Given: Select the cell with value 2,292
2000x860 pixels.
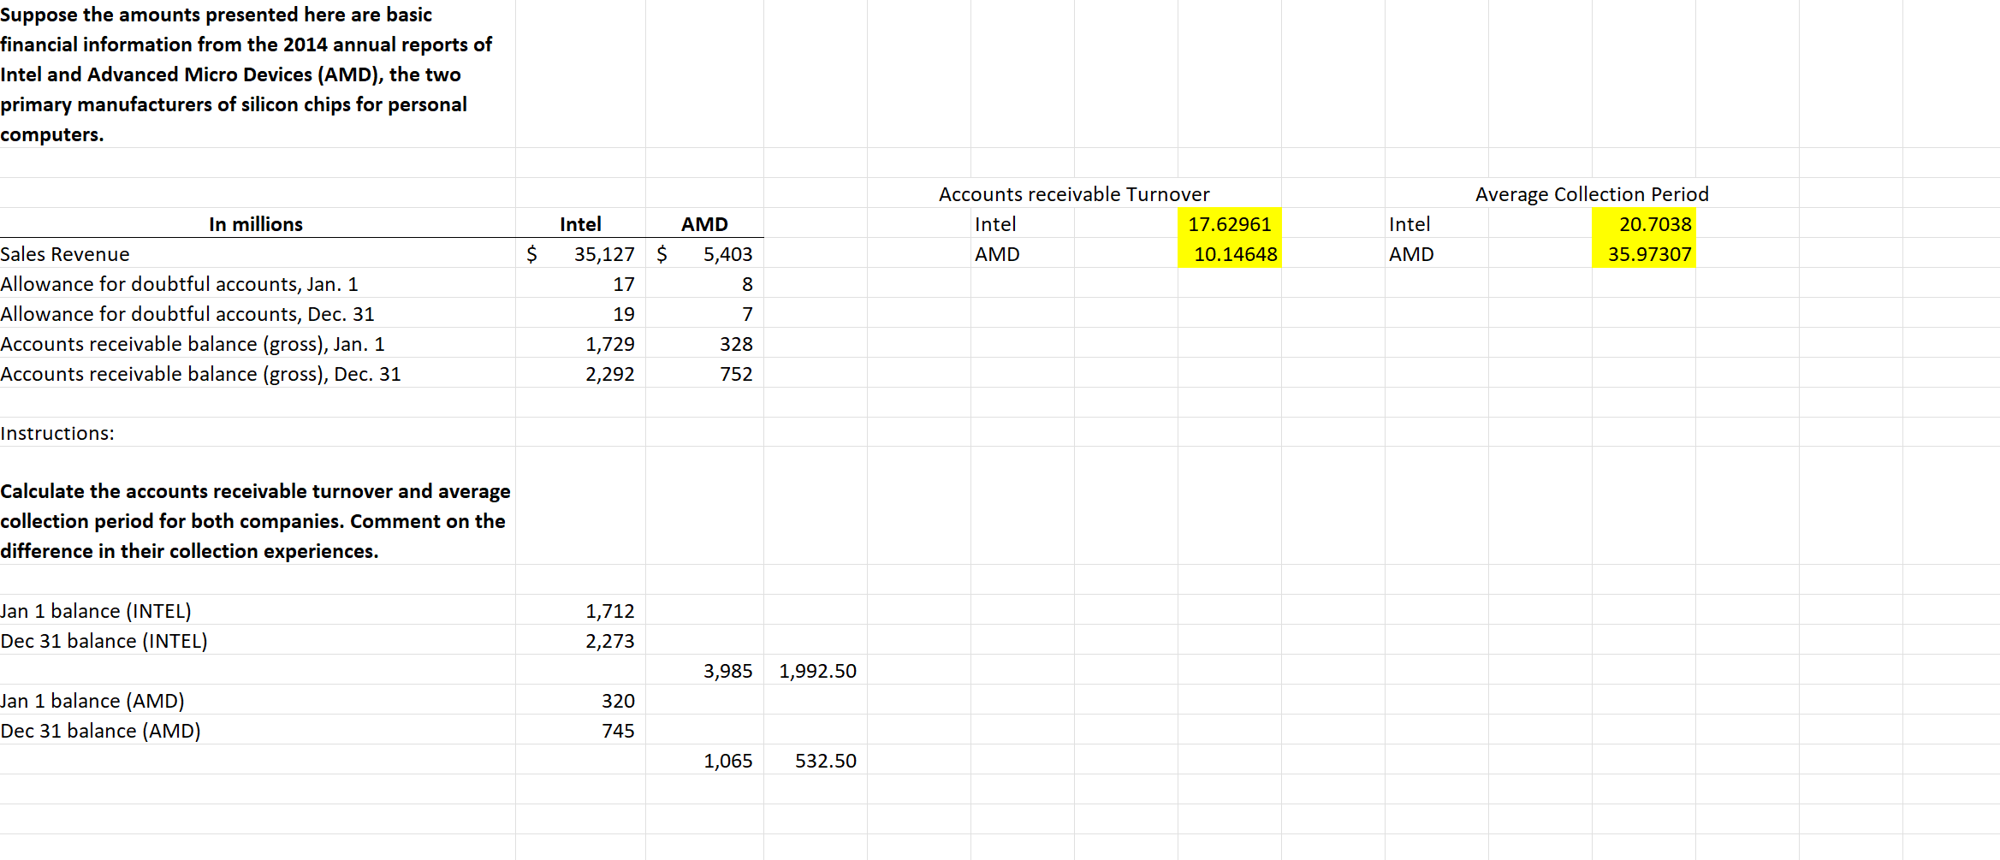Looking at the screenshot, I should click(x=610, y=373).
